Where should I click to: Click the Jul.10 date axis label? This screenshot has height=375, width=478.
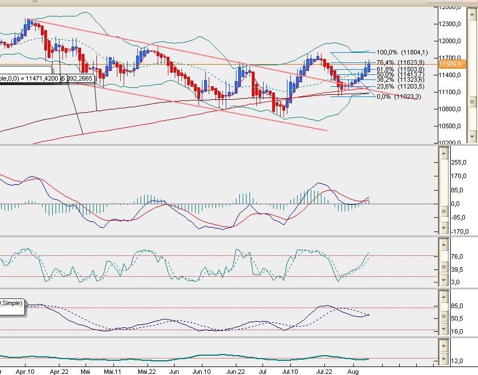290,372
